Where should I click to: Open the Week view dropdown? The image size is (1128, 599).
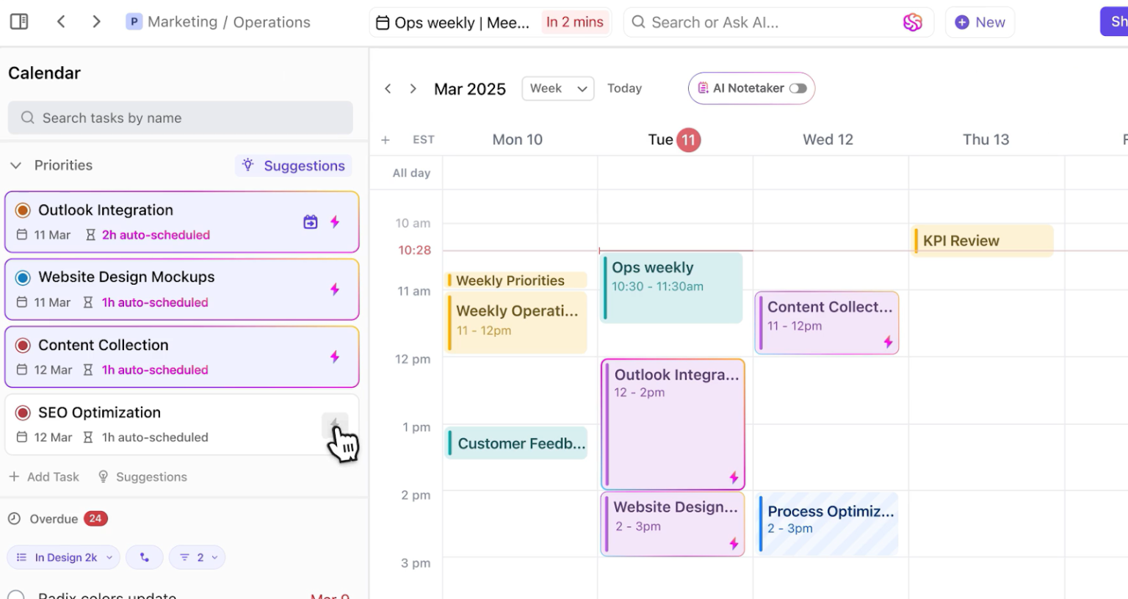[x=557, y=88]
